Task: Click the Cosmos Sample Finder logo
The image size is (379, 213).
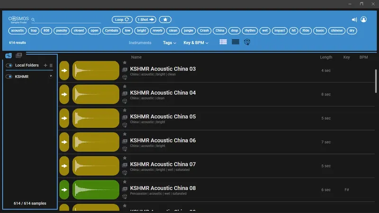Action: click(x=18, y=19)
